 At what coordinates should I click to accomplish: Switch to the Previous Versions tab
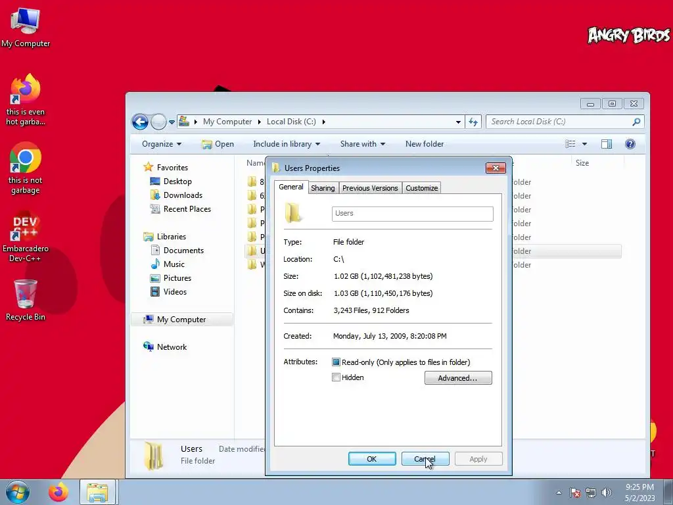(x=370, y=188)
